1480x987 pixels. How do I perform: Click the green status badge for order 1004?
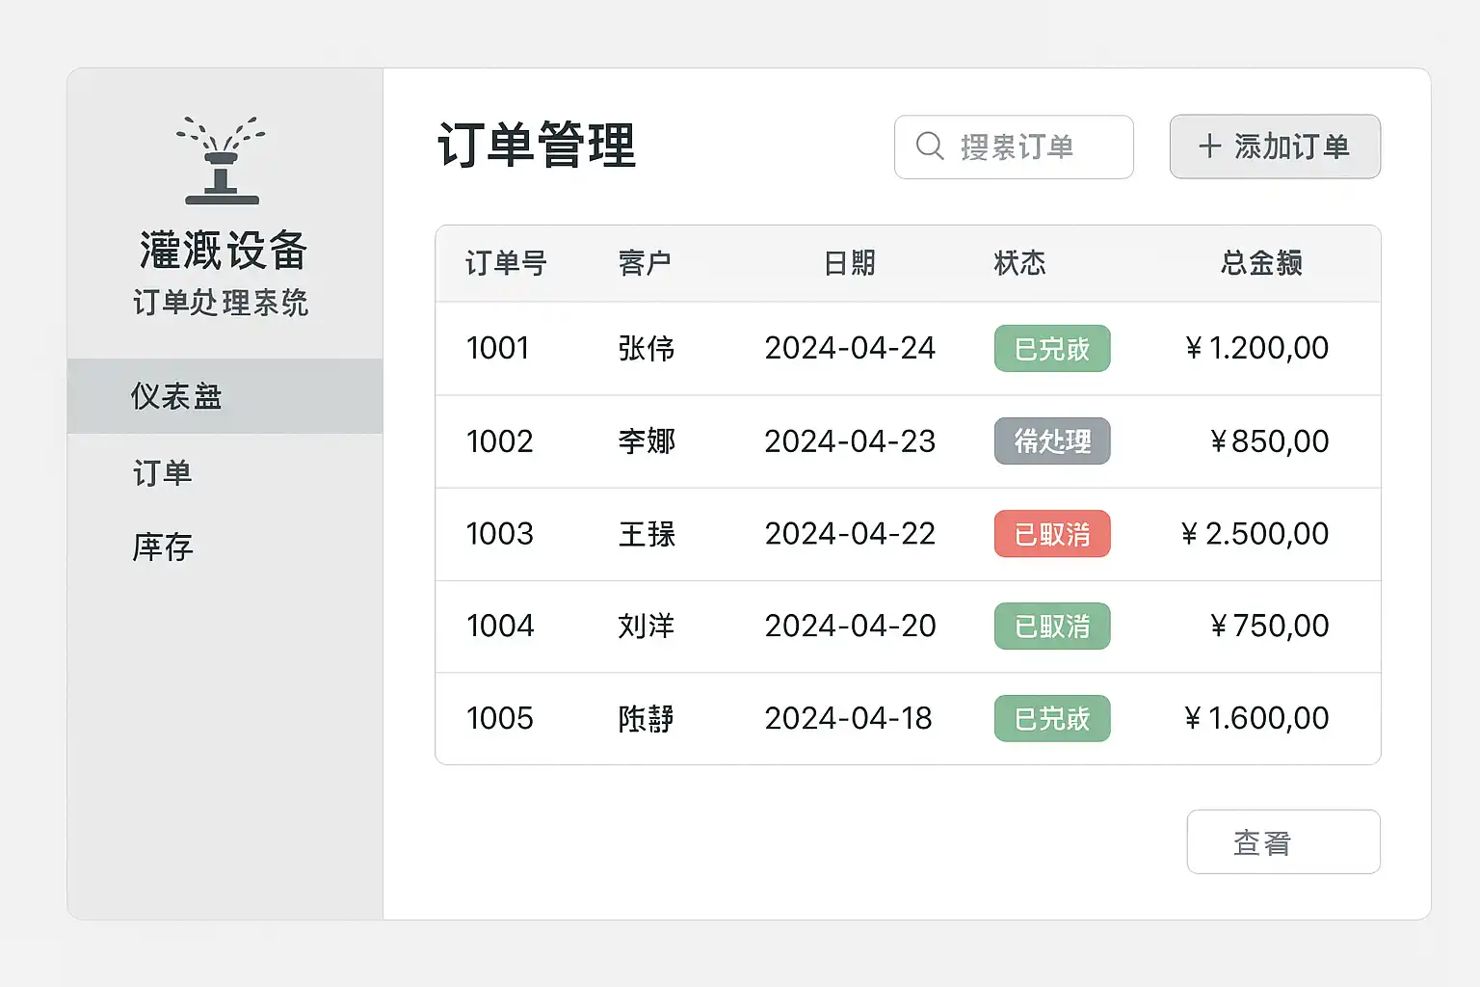(x=1051, y=627)
